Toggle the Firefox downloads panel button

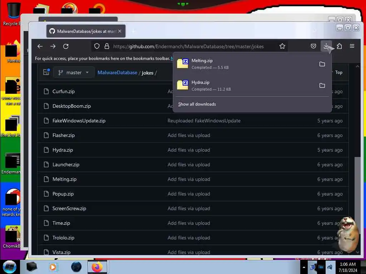coord(326,46)
